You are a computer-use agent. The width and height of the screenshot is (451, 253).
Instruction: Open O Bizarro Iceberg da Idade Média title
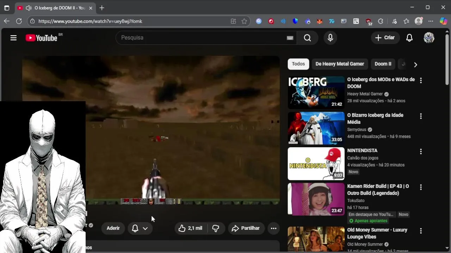tap(375, 119)
